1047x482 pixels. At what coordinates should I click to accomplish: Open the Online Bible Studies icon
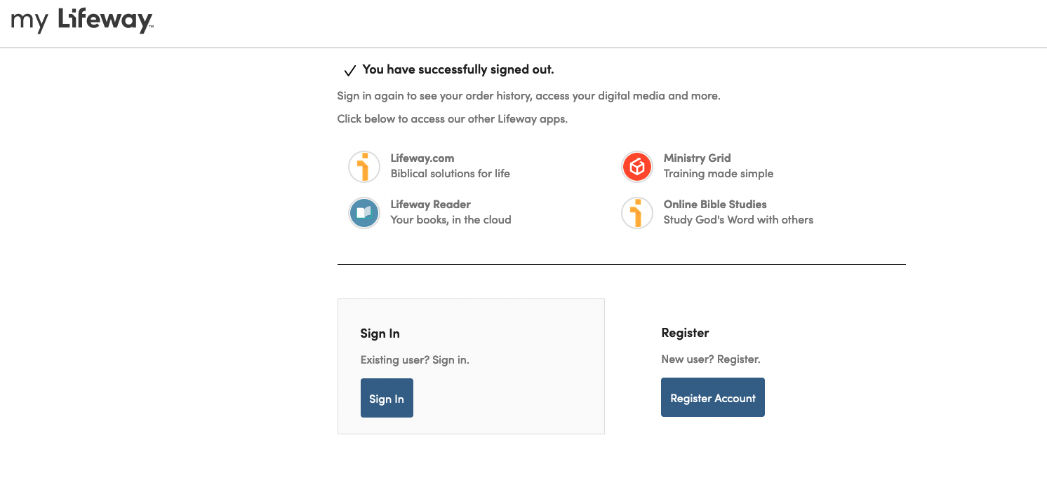click(637, 213)
